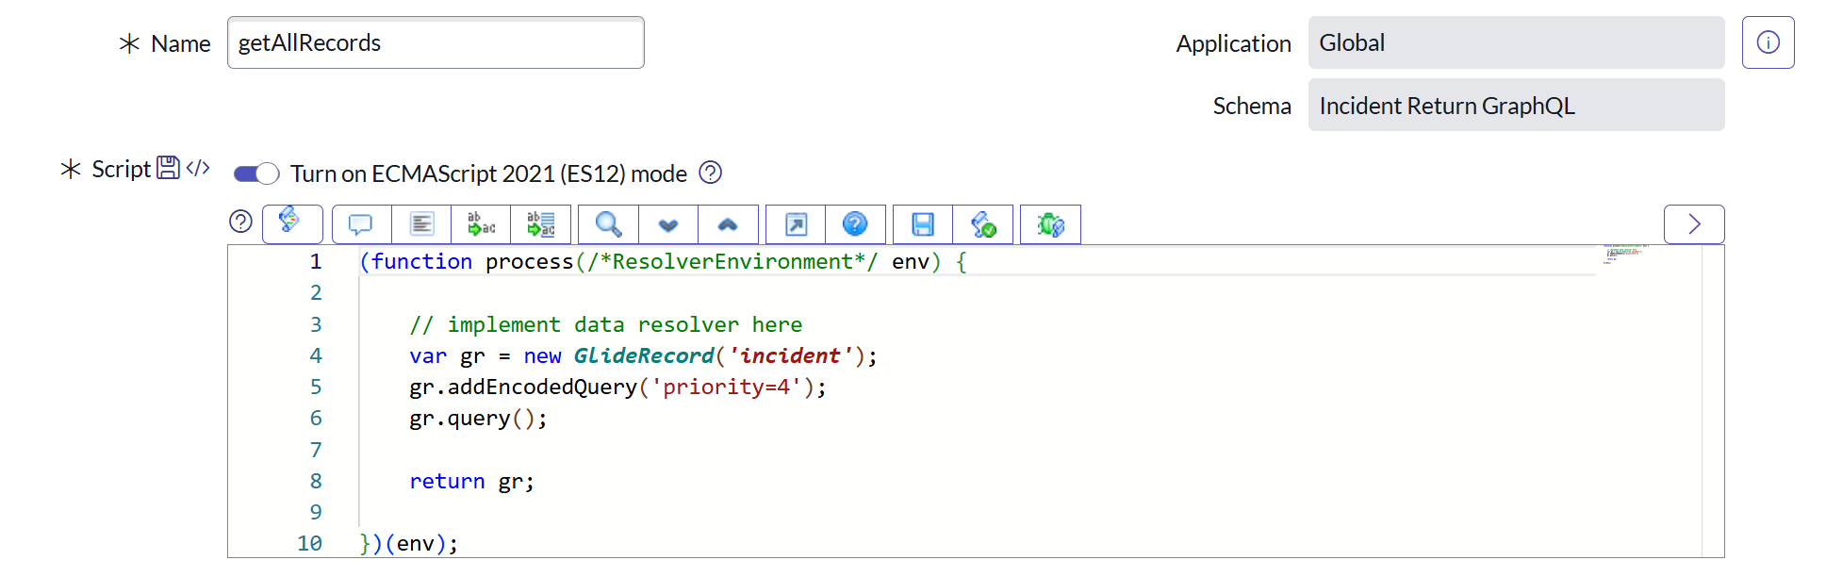
Task: Click the toggle comment toolbar icon
Action: (x=361, y=224)
